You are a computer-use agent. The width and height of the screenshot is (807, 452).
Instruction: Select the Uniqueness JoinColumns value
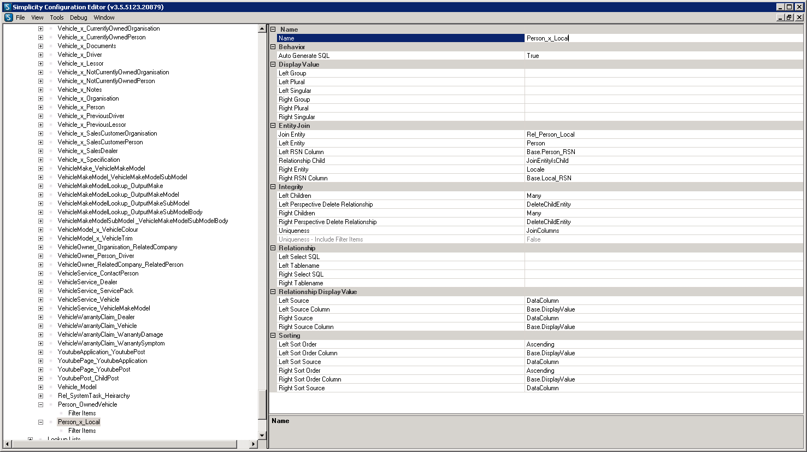(x=663, y=231)
